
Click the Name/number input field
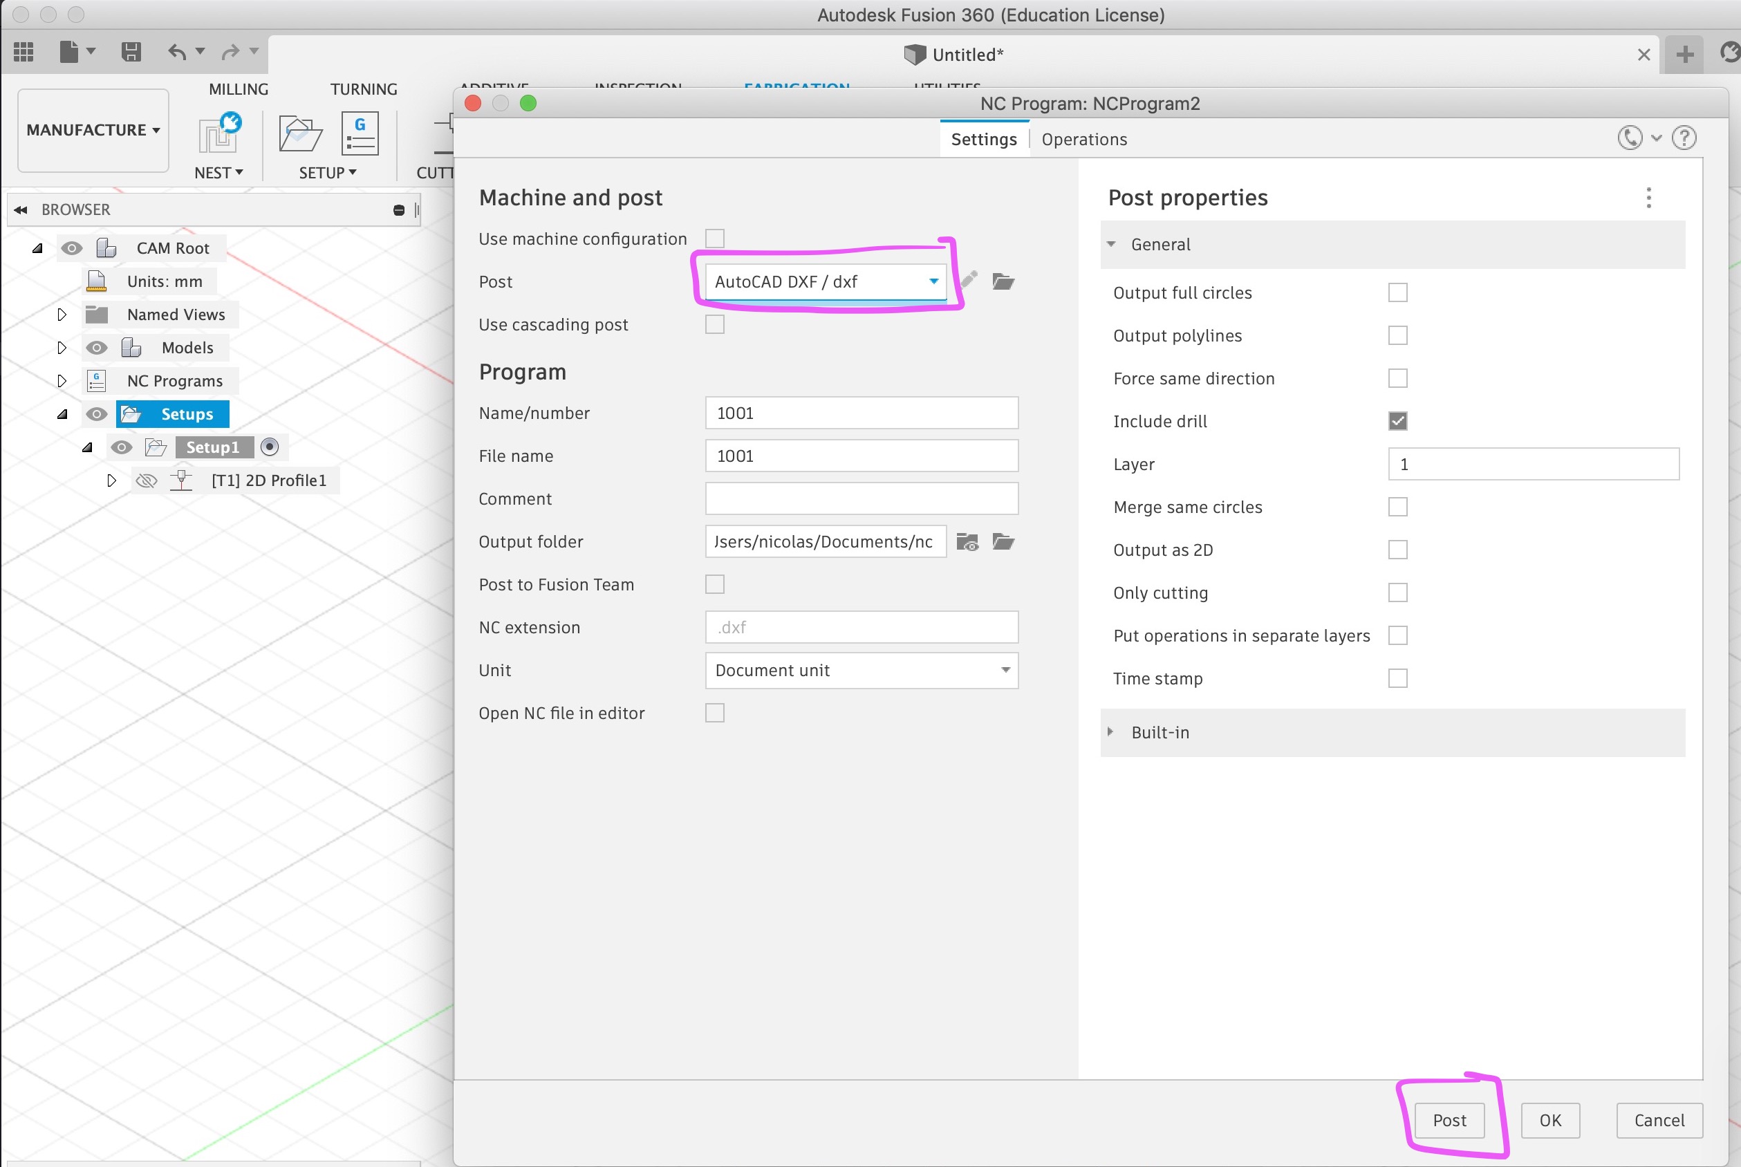pos(862,413)
